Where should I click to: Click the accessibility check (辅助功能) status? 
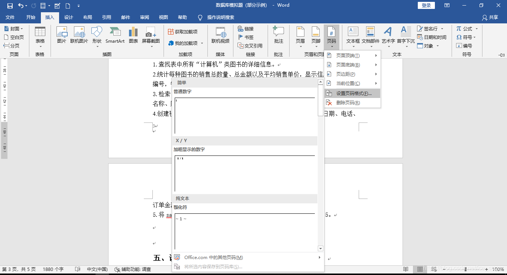(x=133, y=269)
